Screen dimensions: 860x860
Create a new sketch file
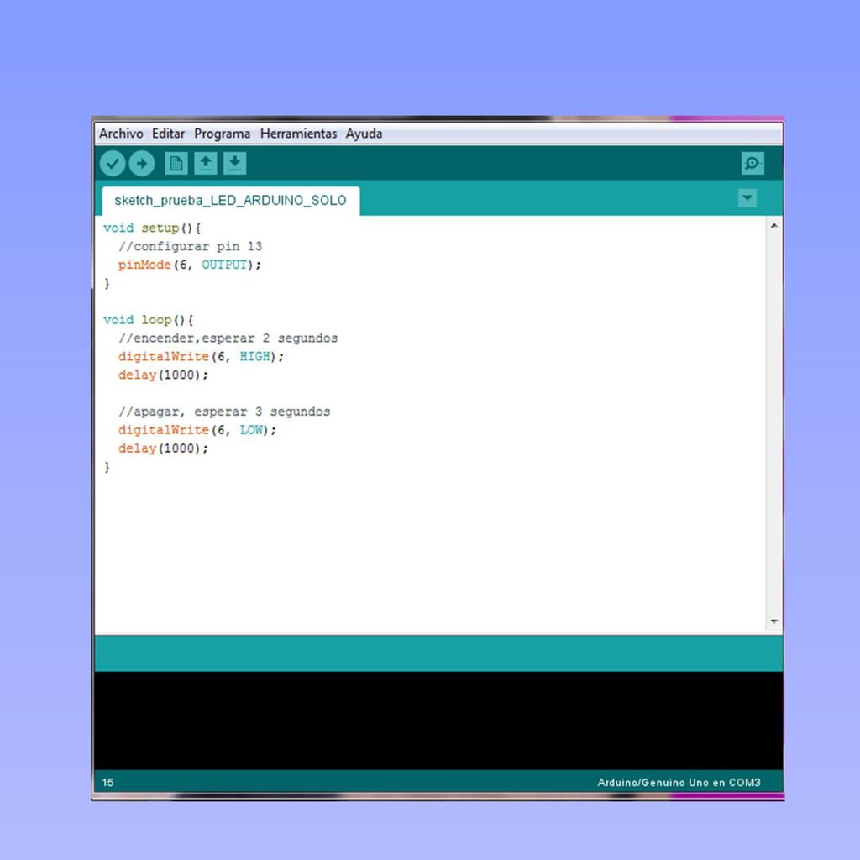[176, 164]
